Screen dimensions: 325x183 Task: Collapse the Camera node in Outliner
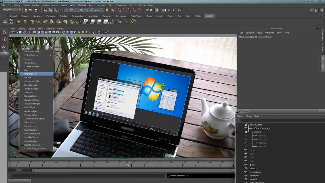click(x=237, y=132)
